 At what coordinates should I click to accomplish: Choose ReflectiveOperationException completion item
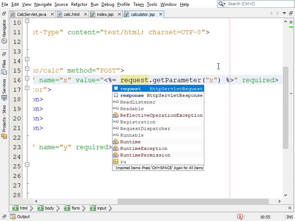[x=158, y=115]
